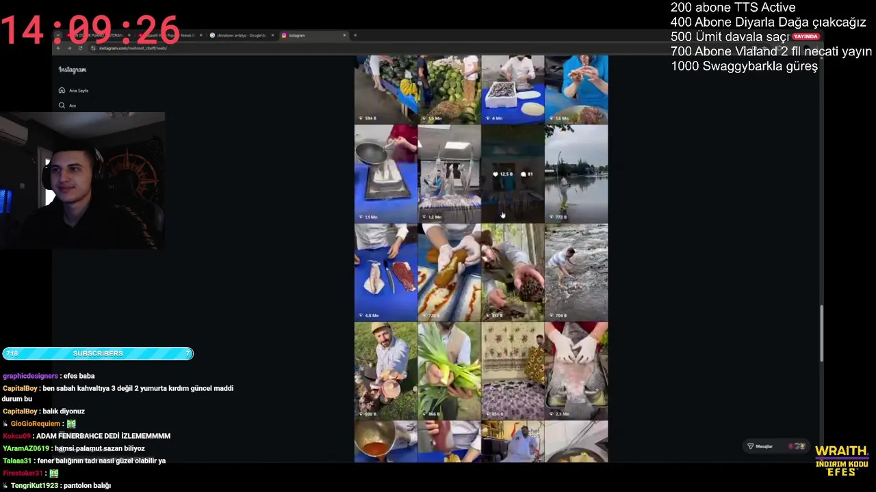The width and height of the screenshot is (876, 492).
Task: Open the Ara menu item
Action: [x=68, y=105]
